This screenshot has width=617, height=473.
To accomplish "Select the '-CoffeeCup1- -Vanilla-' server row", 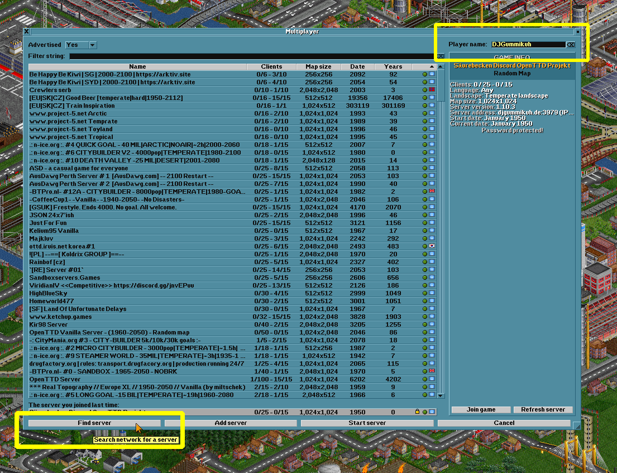I will click(232, 199).
